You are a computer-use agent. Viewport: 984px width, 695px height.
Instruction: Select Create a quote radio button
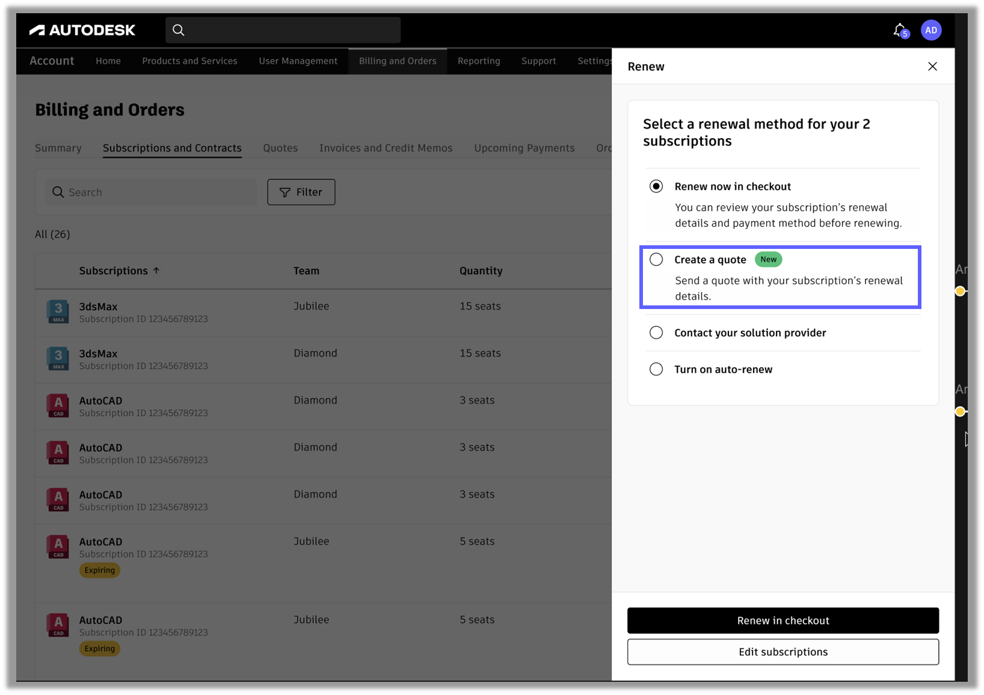click(x=656, y=259)
